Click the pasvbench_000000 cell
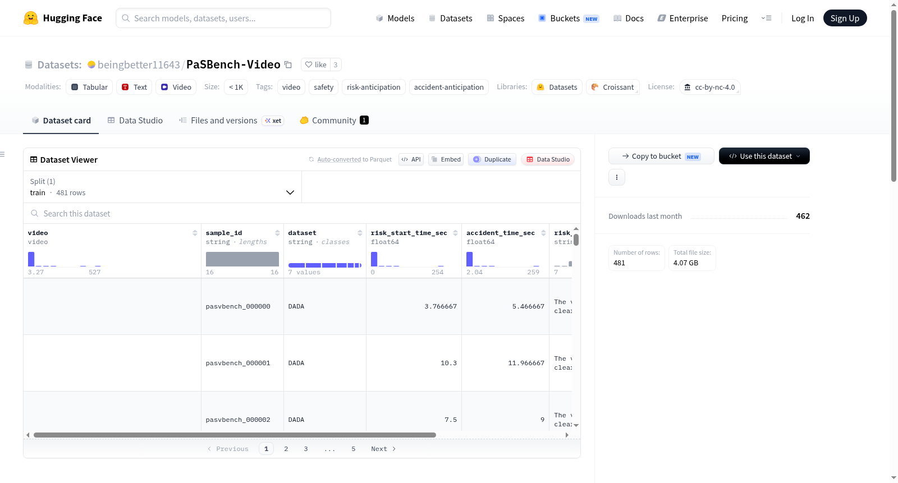The height and width of the screenshot is (483, 898). (242, 306)
